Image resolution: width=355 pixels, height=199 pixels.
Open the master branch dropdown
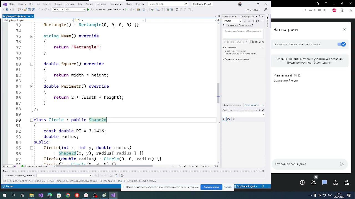[232, 21]
